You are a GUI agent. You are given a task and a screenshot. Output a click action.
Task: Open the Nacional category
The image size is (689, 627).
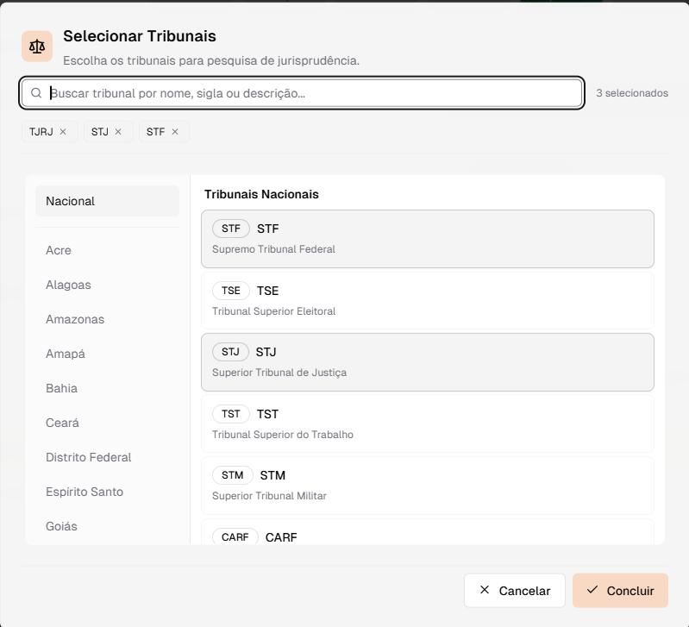pos(107,201)
